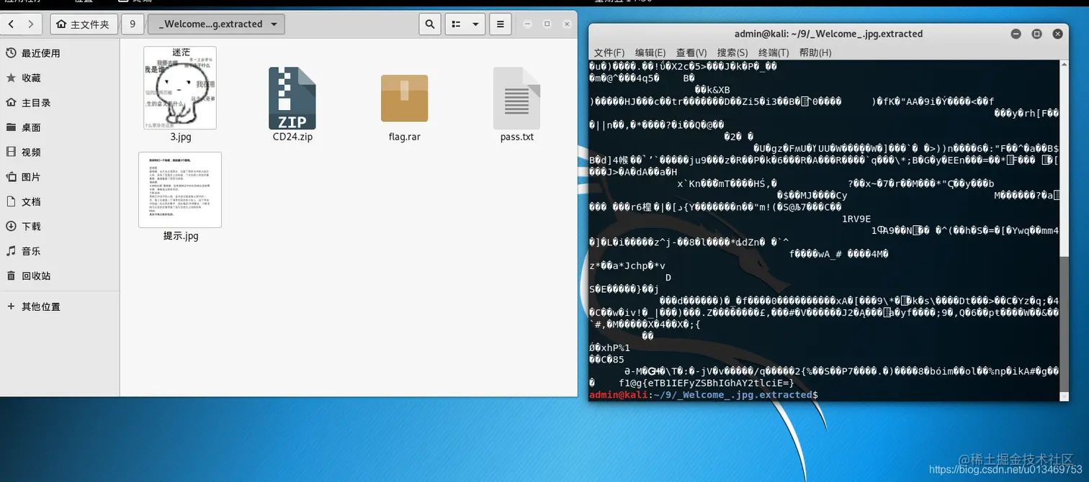Select the 提示.jpg thumbnail
This screenshot has width=1089, height=482.
pos(180,190)
